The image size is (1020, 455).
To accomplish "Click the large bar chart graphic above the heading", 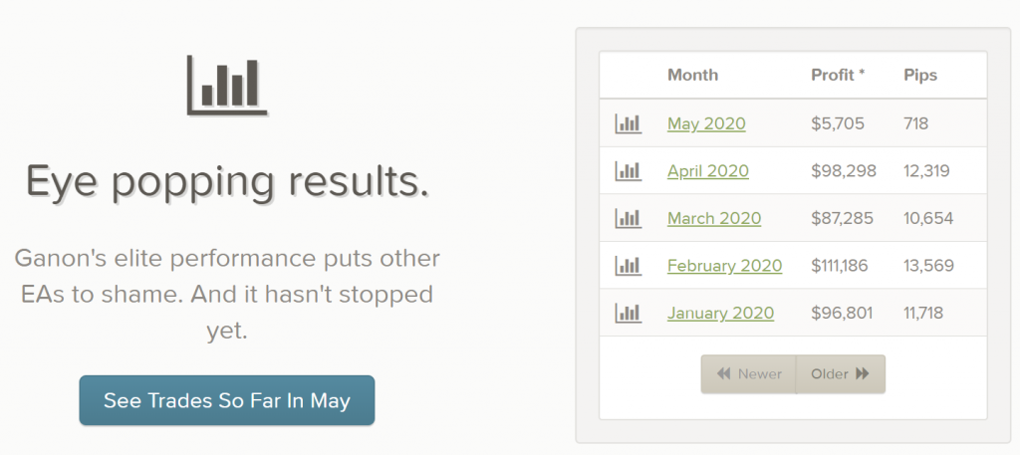I will tap(227, 86).
